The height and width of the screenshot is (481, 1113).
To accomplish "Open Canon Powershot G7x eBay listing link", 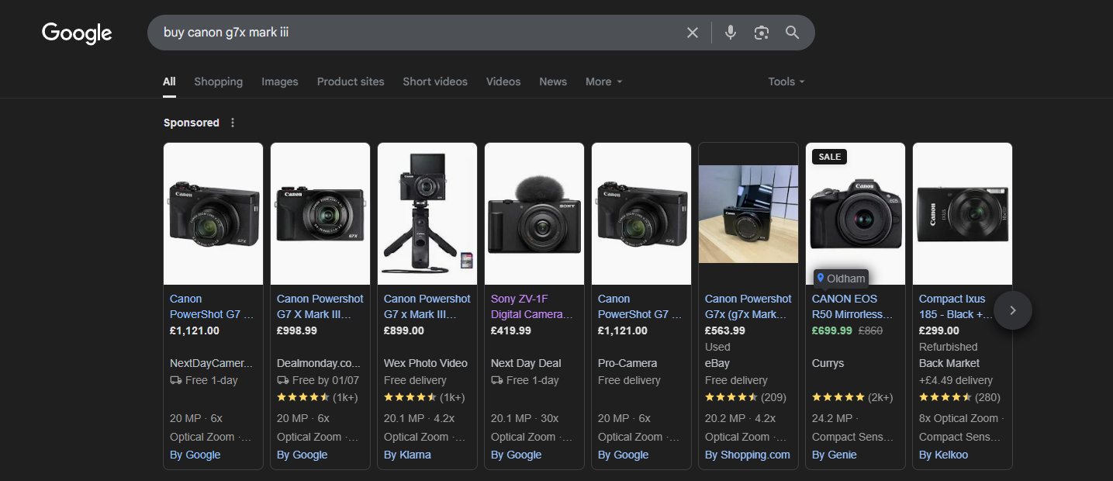I will pos(748,306).
